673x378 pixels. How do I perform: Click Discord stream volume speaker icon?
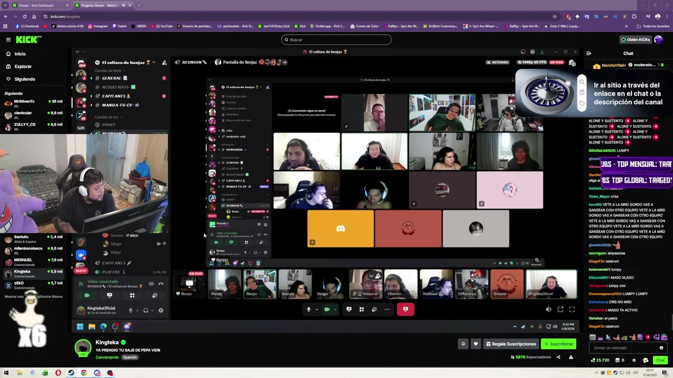(x=548, y=309)
